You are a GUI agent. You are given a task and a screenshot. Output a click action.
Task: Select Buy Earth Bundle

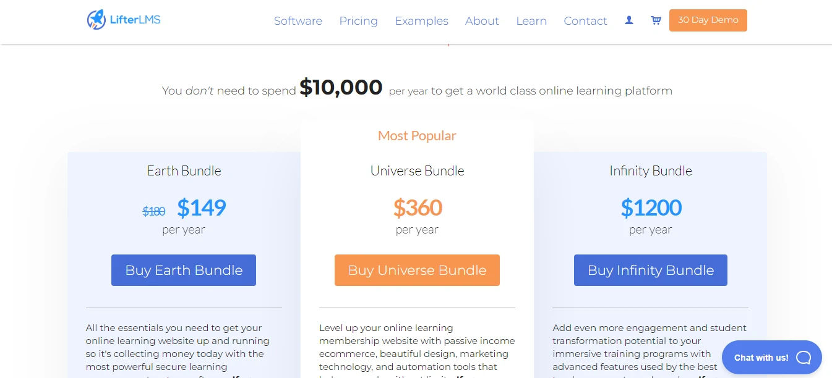(x=183, y=270)
